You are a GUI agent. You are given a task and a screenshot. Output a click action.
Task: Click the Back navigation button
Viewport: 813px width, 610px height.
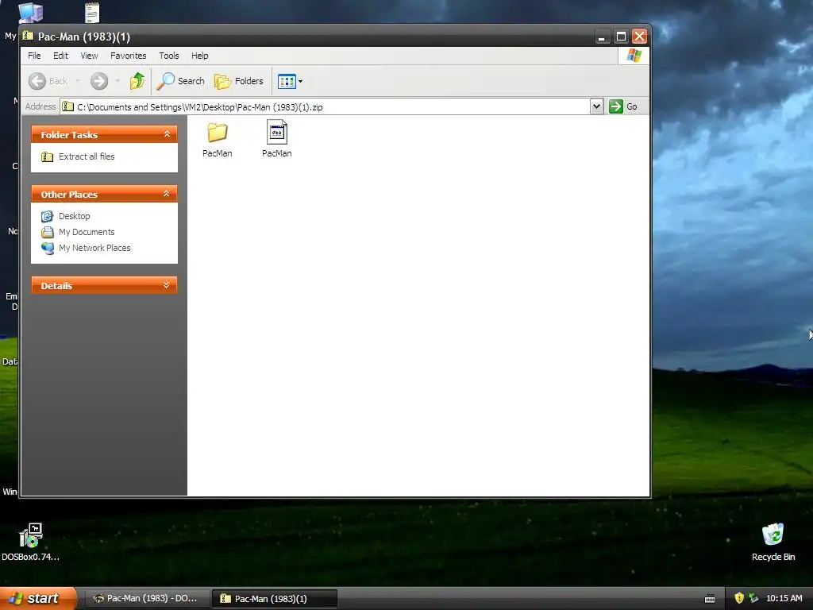(48, 81)
